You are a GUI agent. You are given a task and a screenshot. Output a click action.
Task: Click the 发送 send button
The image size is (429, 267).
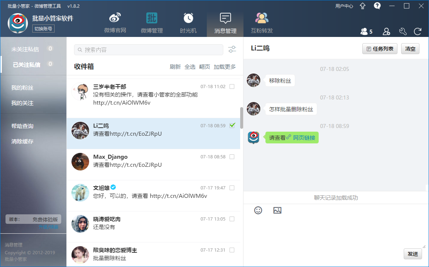pyautogui.click(x=412, y=254)
